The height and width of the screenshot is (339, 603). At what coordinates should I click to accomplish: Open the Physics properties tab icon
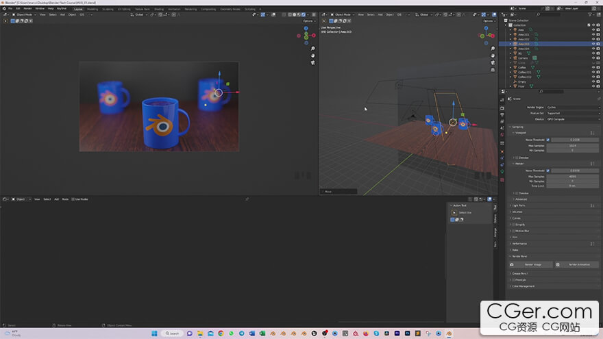[x=502, y=158]
